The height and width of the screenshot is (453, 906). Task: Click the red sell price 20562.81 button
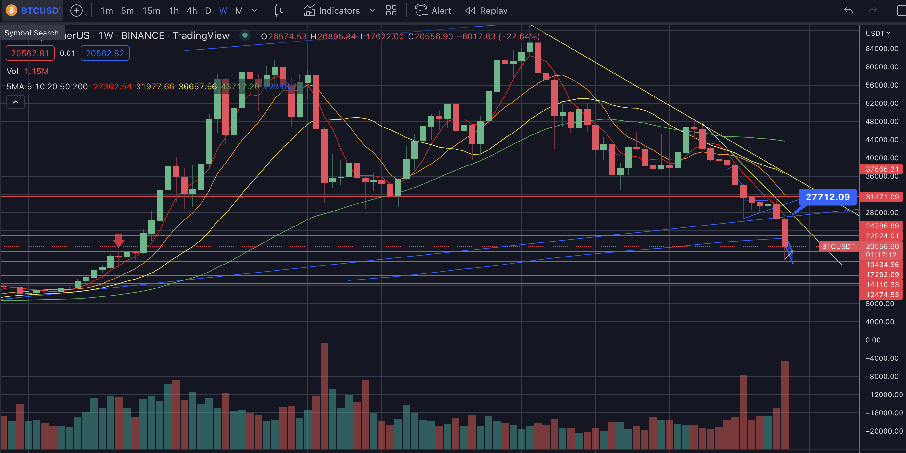click(30, 53)
